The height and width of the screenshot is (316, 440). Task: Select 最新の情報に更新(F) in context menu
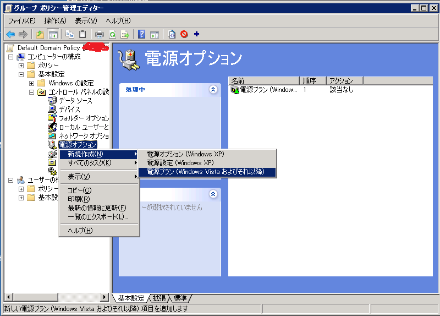(100, 208)
